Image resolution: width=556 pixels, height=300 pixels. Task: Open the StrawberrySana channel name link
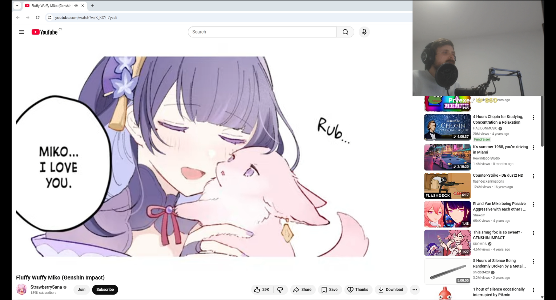46,287
